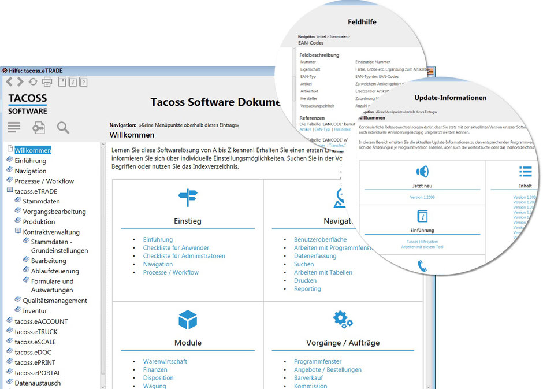Select tacoss.eSCALE in the tree

35,342
